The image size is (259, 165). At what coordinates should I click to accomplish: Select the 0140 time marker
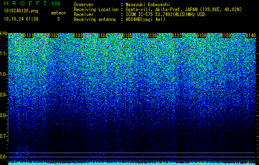251,35
